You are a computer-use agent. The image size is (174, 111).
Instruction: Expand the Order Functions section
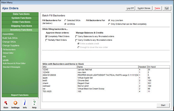[20, 22]
